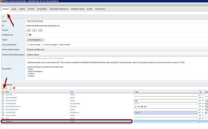Click the add attribute icon
The width and height of the screenshot is (208, 129).
tap(3, 88)
